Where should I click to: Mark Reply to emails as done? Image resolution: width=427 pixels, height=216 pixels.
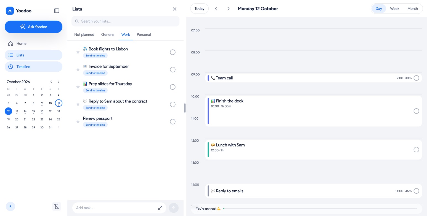(416, 191)
